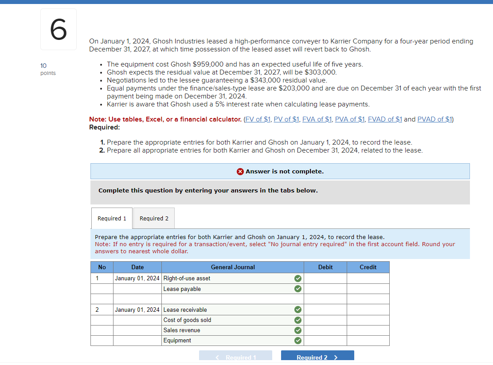
Task: Click the green checkmark beside Sales revenue
Action: (297, 330)
